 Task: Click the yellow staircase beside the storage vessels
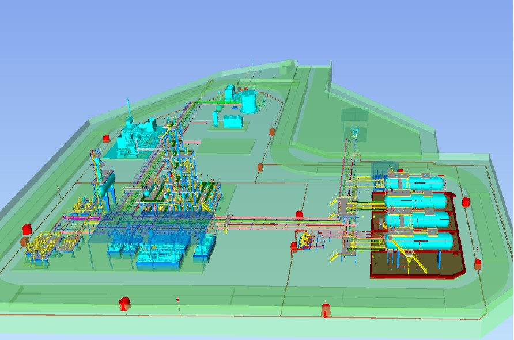tap(413, 261)
